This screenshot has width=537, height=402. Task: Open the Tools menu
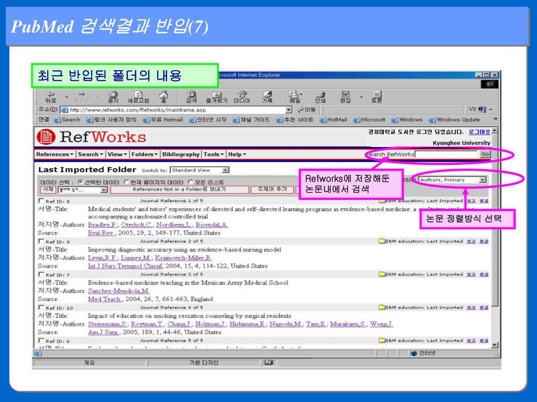click(213, 154)
